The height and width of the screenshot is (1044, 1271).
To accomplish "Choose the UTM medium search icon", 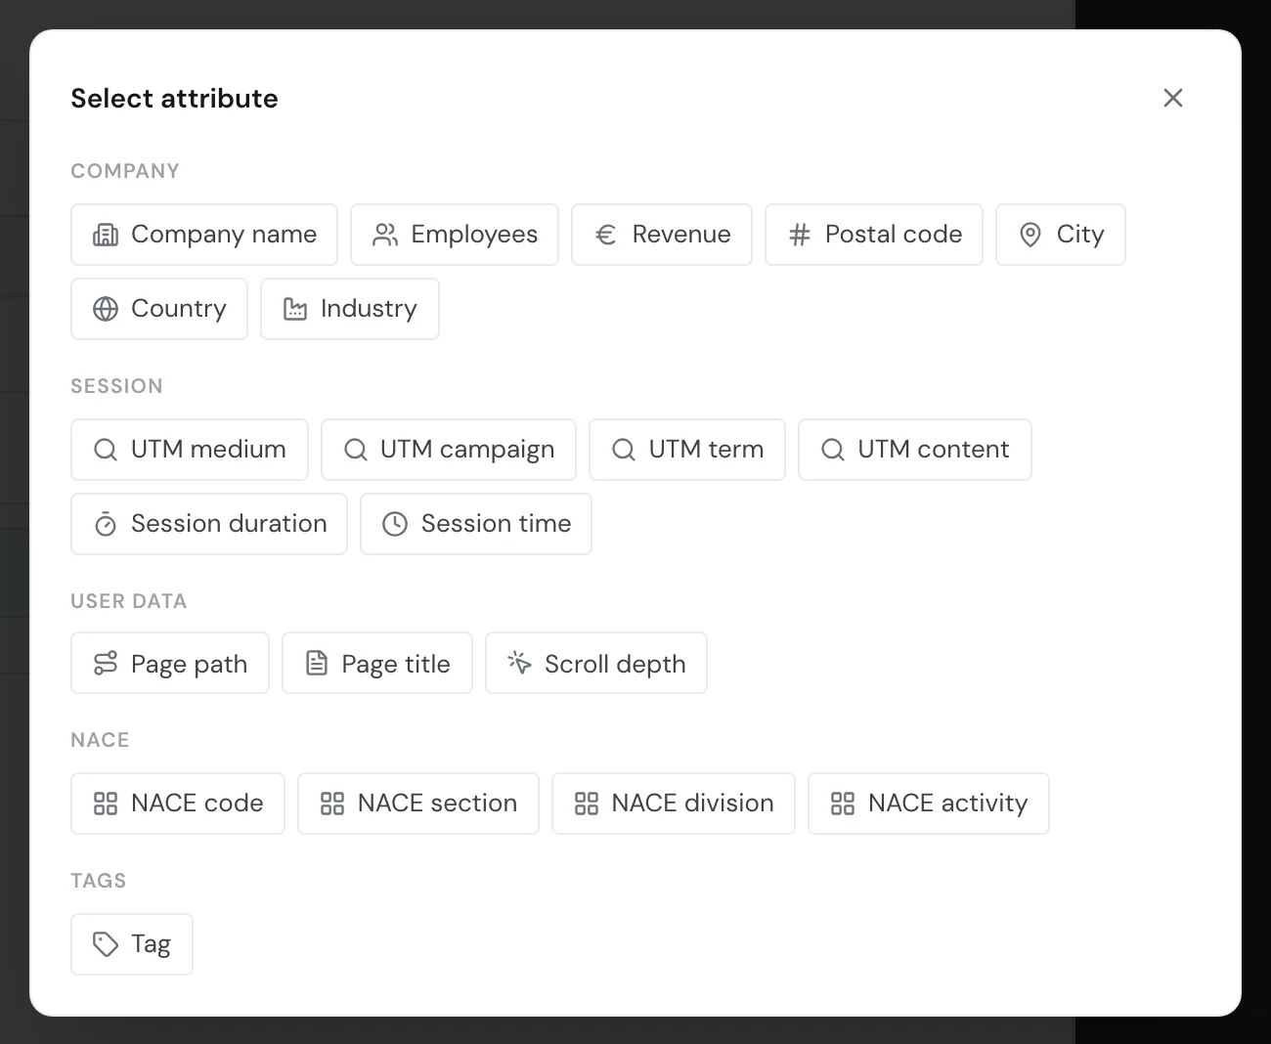I will pyautogui.click(x=106, y=450).
